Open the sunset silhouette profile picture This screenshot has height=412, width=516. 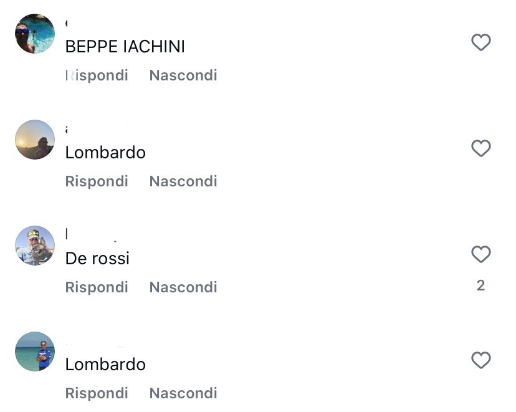35,140
